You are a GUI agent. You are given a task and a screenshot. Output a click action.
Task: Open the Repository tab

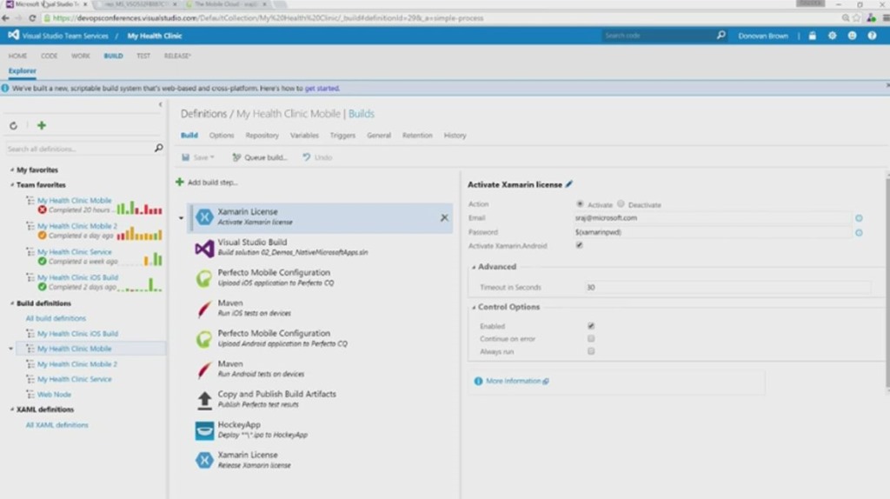tap(262, 135)
